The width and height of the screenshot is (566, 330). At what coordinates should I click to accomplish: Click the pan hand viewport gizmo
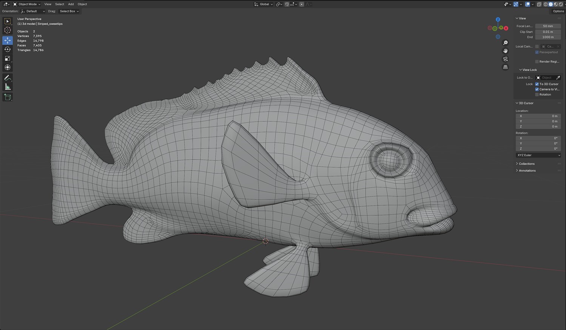pos(506,51)
